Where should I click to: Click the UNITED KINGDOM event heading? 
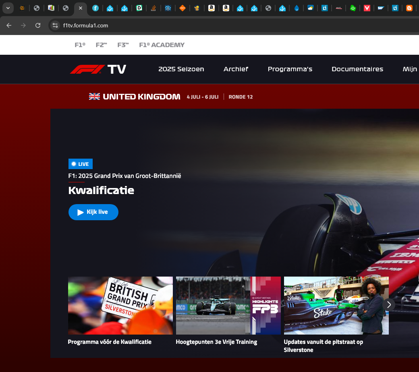[141, 97]
